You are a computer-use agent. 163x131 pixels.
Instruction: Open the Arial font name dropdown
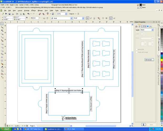tap(71, 18)
